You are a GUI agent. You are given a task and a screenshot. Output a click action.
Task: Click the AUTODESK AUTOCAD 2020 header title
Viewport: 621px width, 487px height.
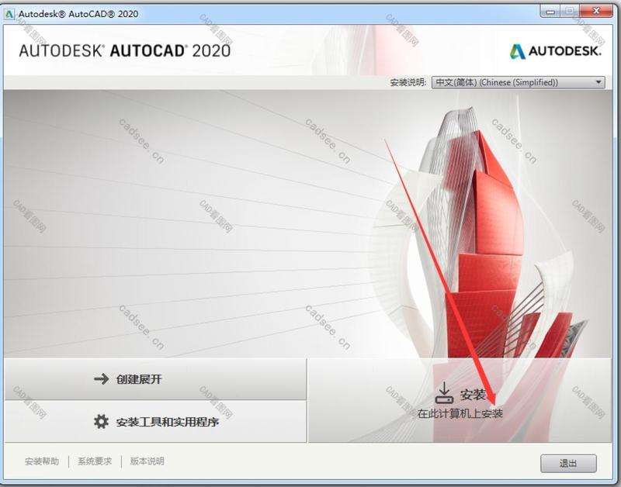(x=125, y=51)
